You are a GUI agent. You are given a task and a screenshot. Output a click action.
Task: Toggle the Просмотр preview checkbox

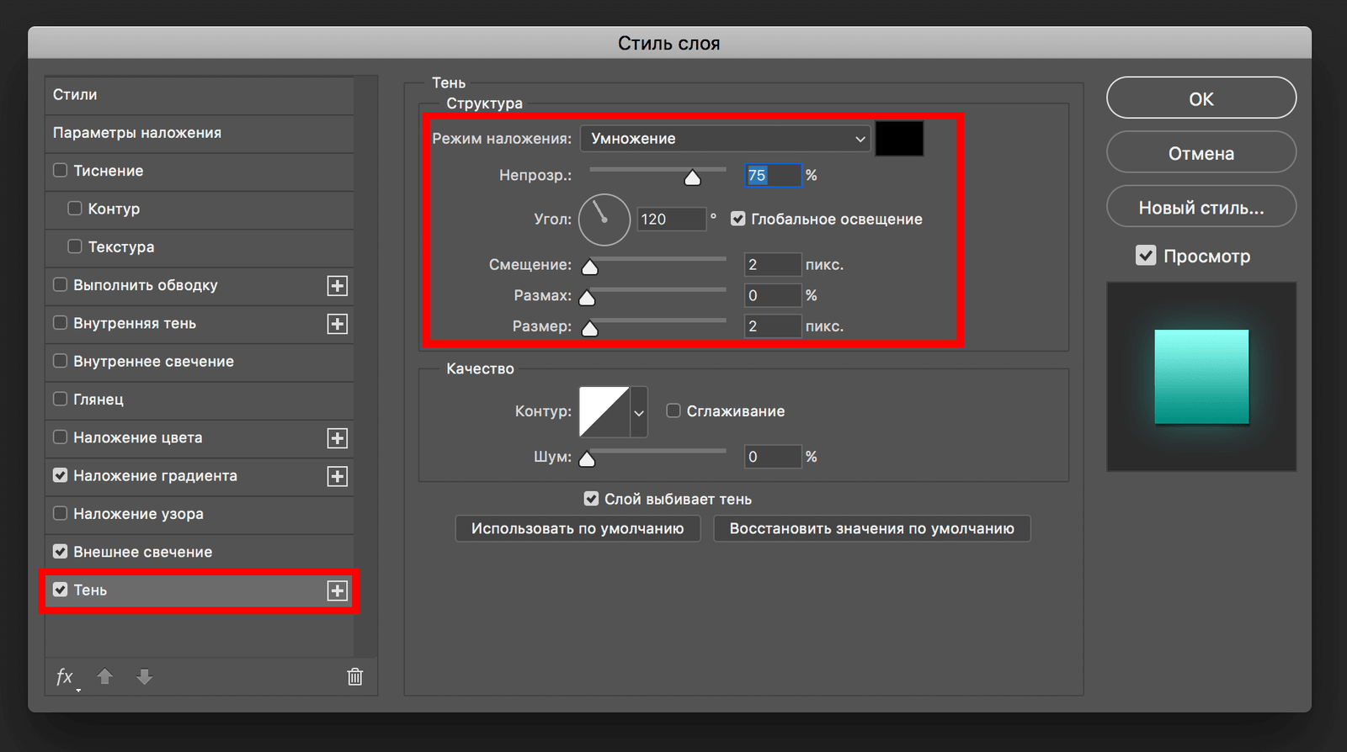(x=1146, y=256)
